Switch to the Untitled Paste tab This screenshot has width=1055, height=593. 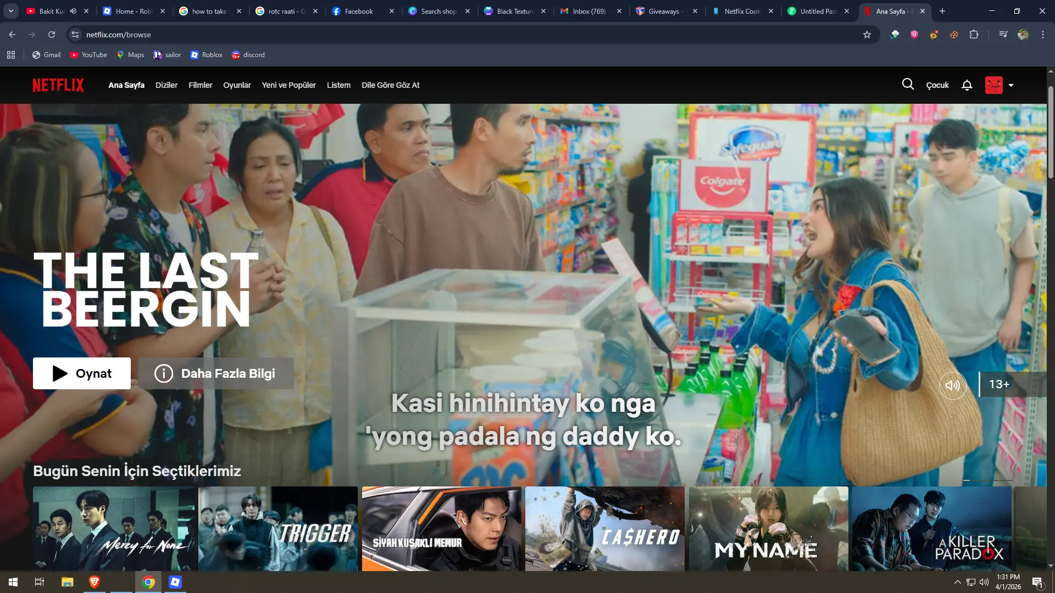[x=819, y=11]
